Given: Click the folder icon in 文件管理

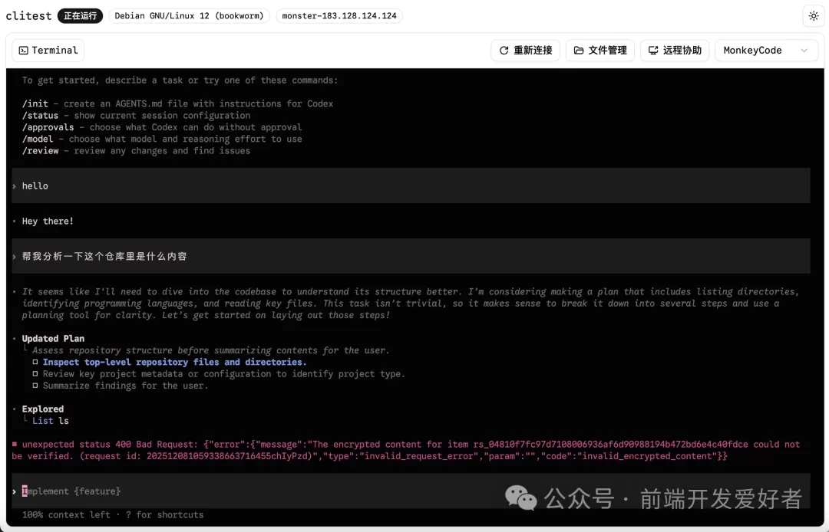Looking at the screenshot, I should 579,50.
